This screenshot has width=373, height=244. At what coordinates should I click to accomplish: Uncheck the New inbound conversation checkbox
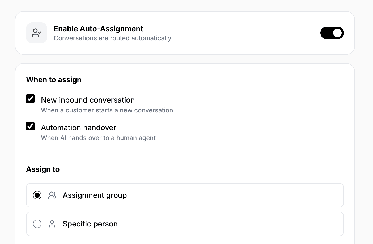click(30, 99)
